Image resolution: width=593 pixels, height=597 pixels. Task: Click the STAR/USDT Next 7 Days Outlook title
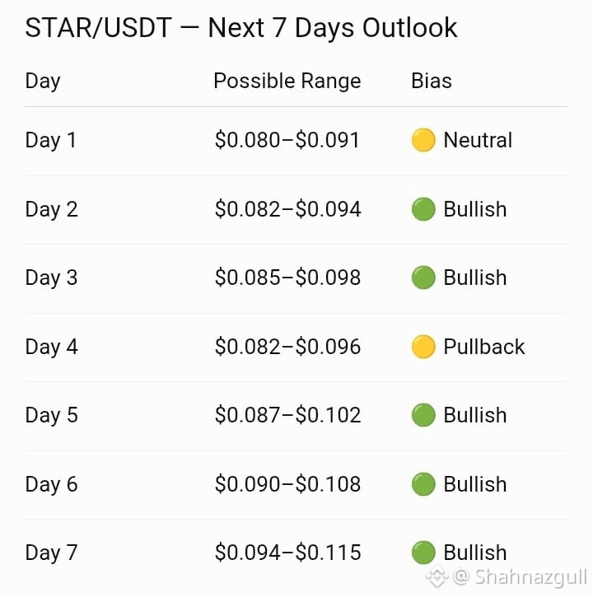pyautogui.click(x=241, y=28)
